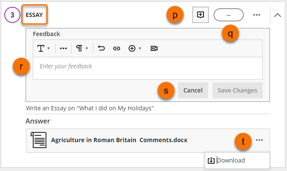Click the add feedback icon beside the grade

tap(200, 15)
